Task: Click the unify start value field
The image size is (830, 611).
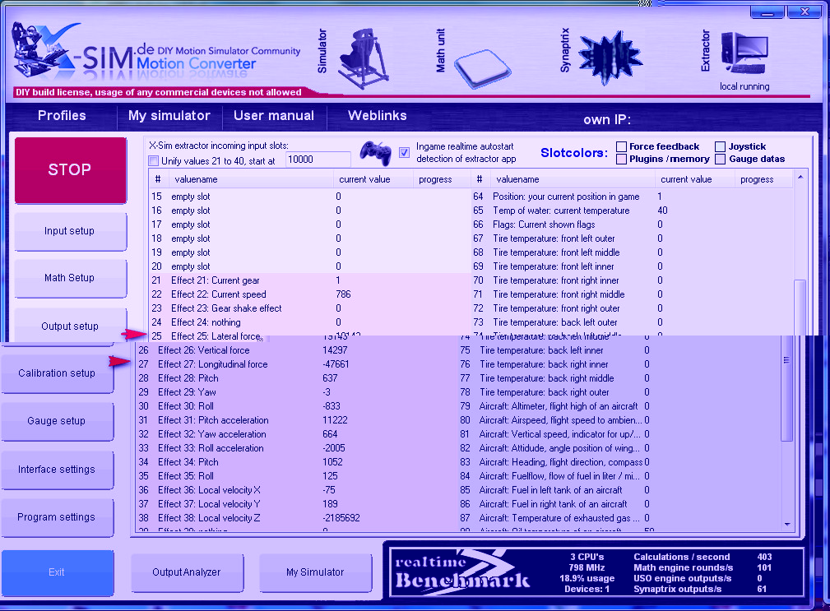Action: point(318,160)
